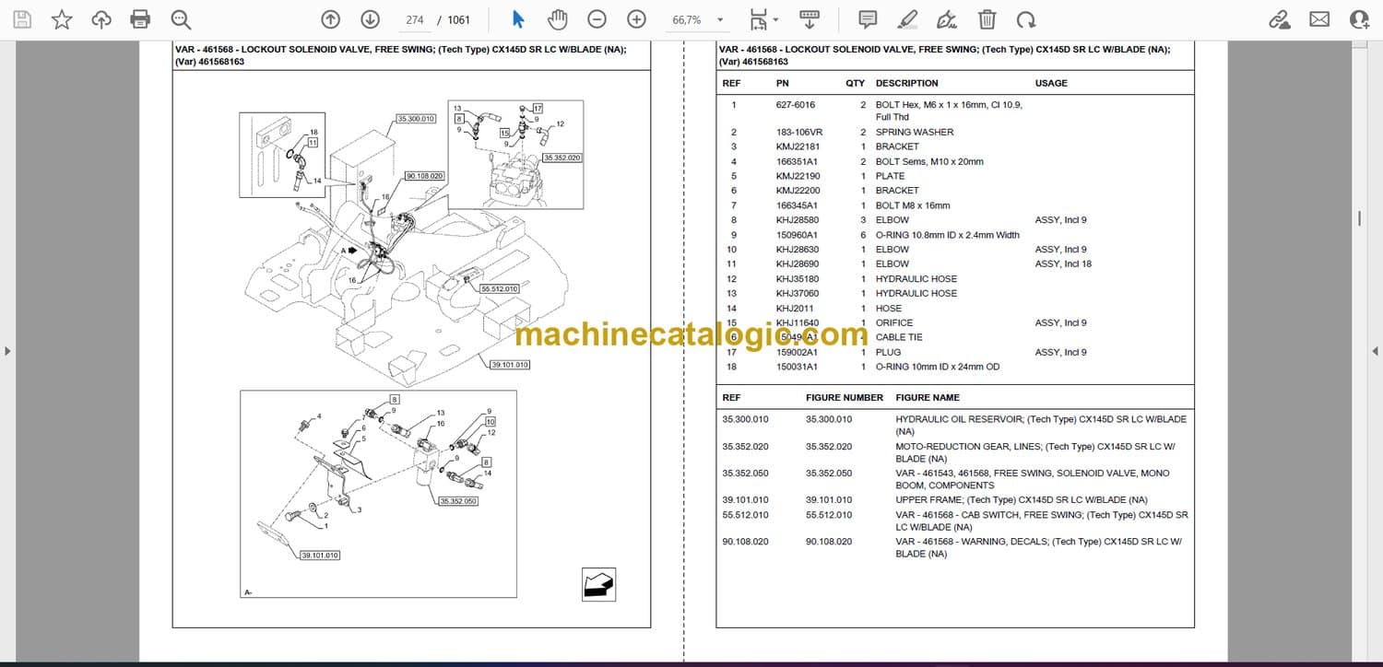1383x667 pixels.
Task: Go to the previous page with up arrow
Action: coord(330,19)
